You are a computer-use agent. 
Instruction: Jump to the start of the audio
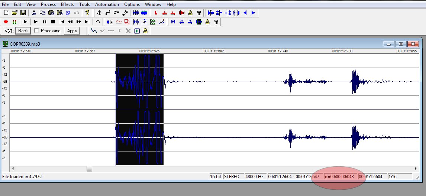tap(62, 22)
